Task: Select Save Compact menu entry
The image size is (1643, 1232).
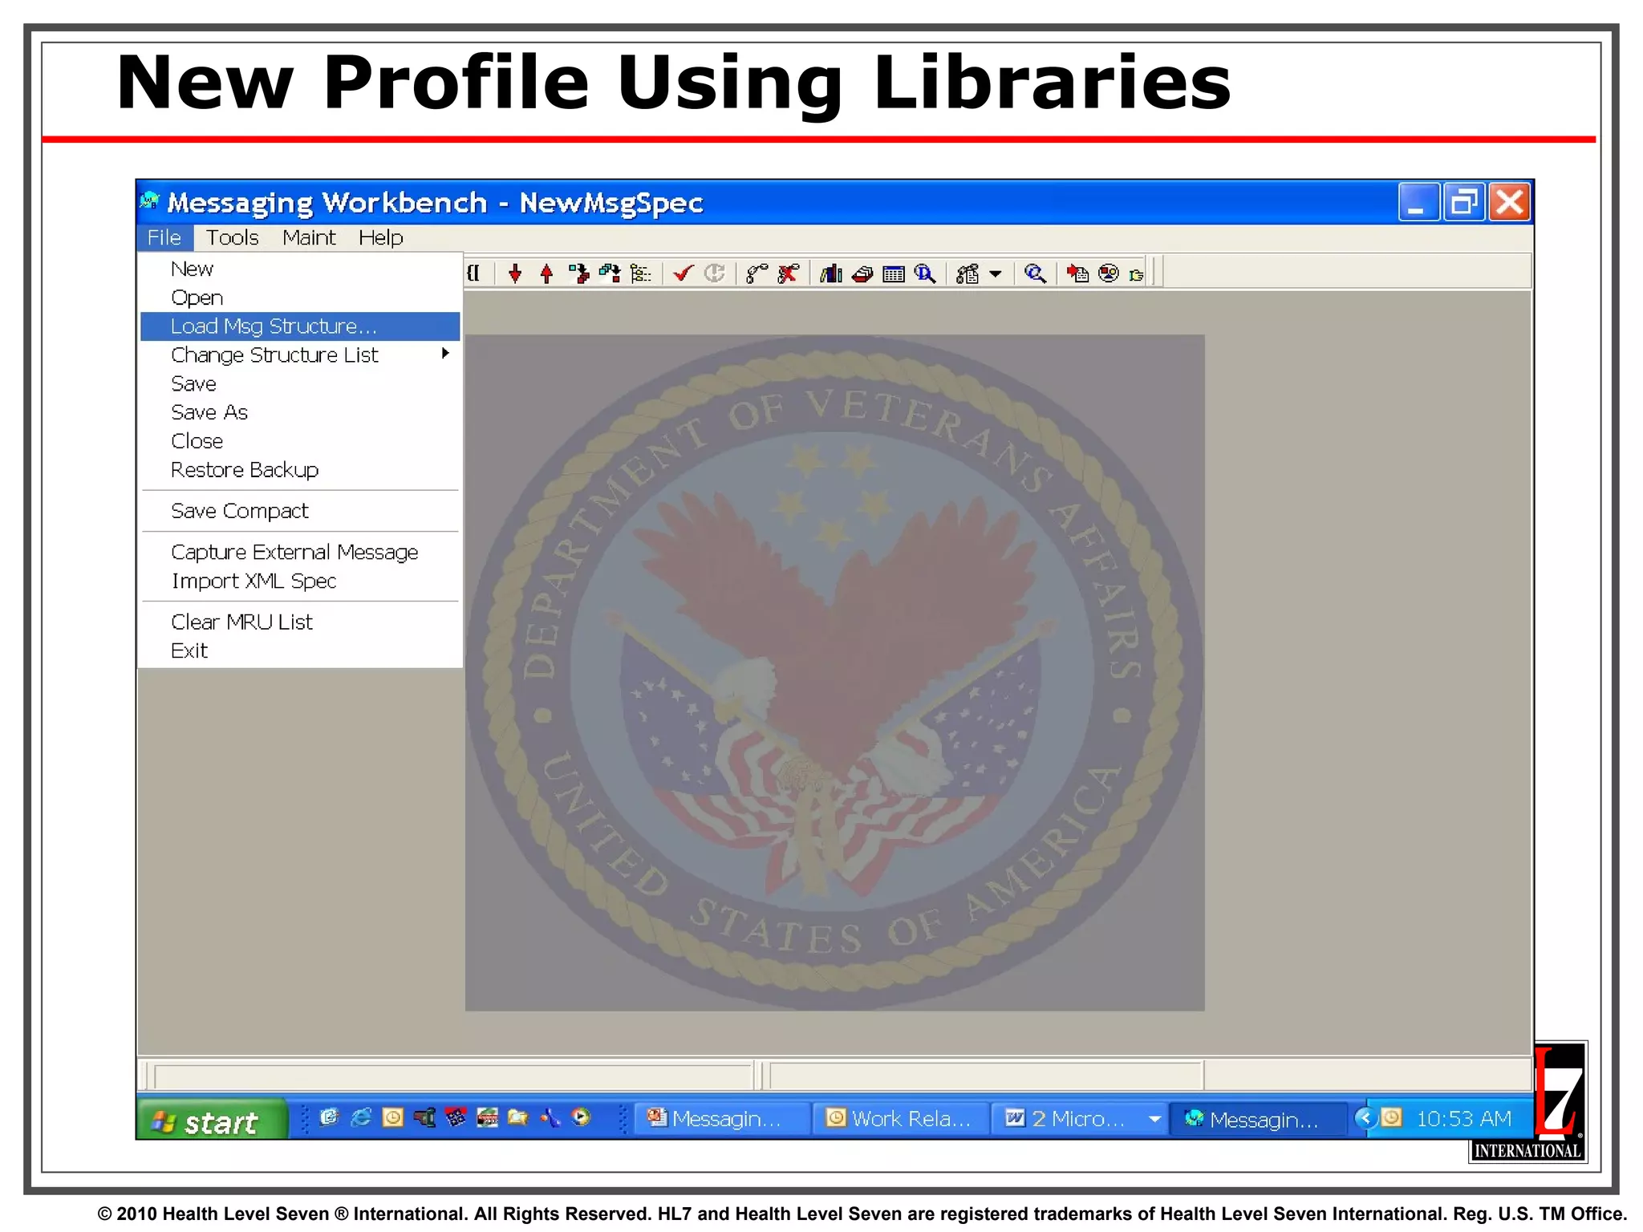Action: pos(300,511)
